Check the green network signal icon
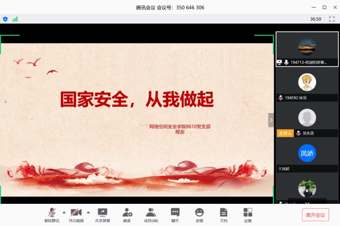Screen dimensions: 340x226 click(x=15, y=19)
